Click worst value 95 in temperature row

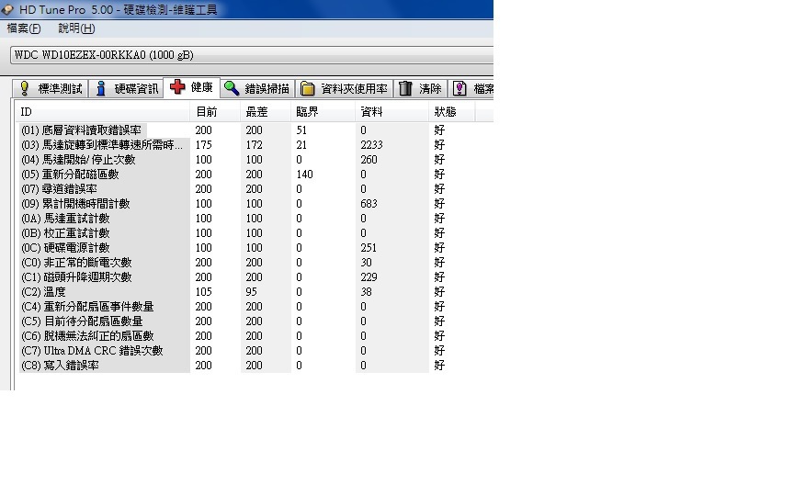251,291
